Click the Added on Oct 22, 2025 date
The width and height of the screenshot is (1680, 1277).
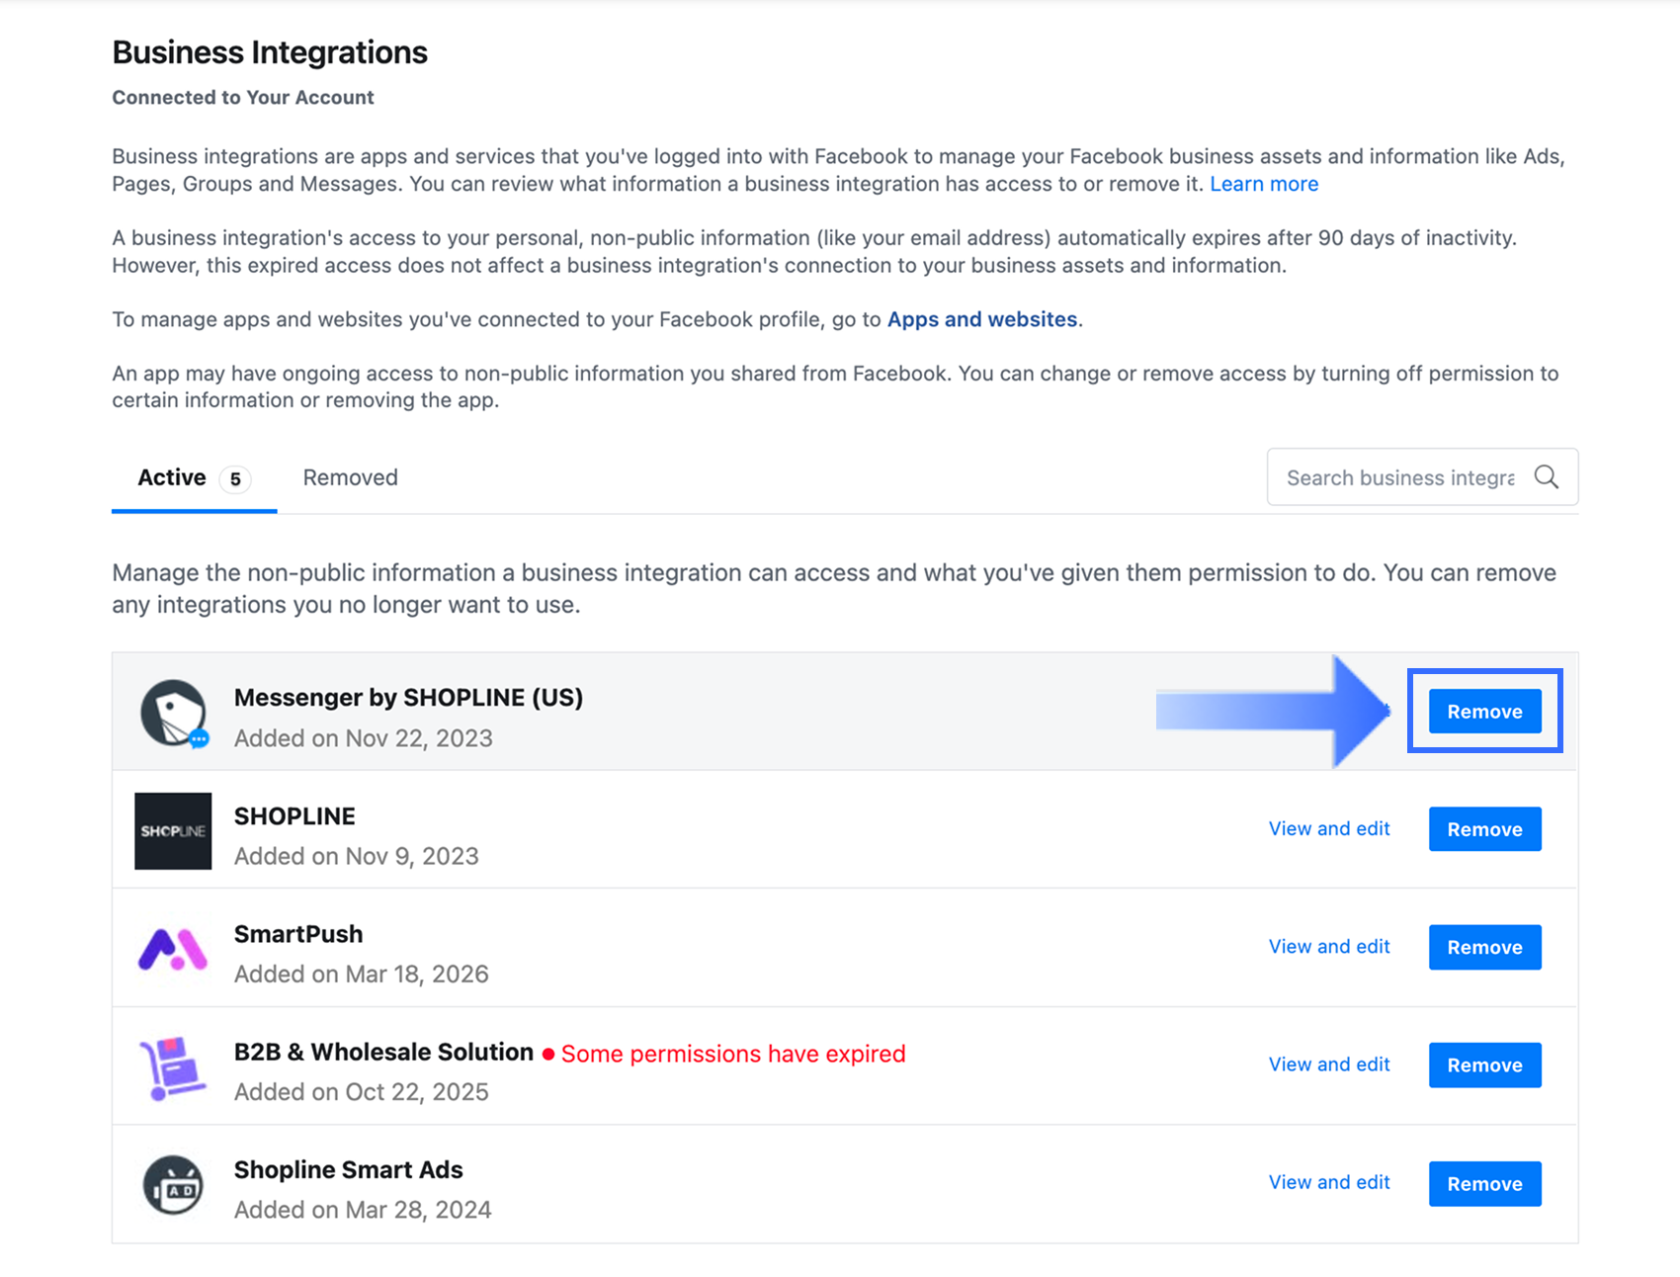(x=361, y=1092)
